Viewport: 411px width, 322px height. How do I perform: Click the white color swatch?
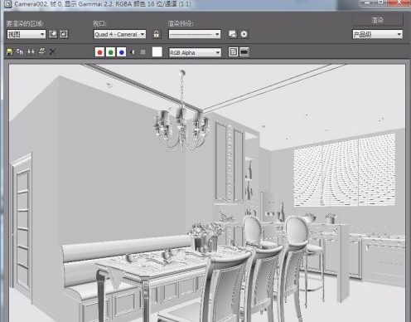pos(157,52)
